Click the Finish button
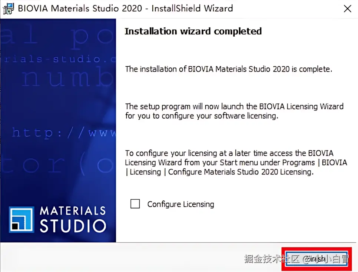 tap(316, 259)
